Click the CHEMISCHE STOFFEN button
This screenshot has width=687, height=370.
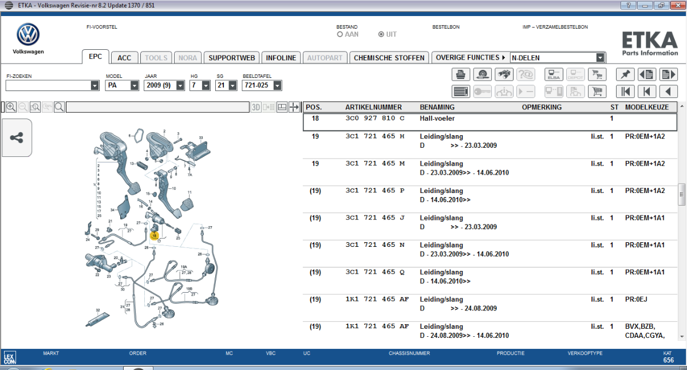pyautogui.click(x=389, y=58)
